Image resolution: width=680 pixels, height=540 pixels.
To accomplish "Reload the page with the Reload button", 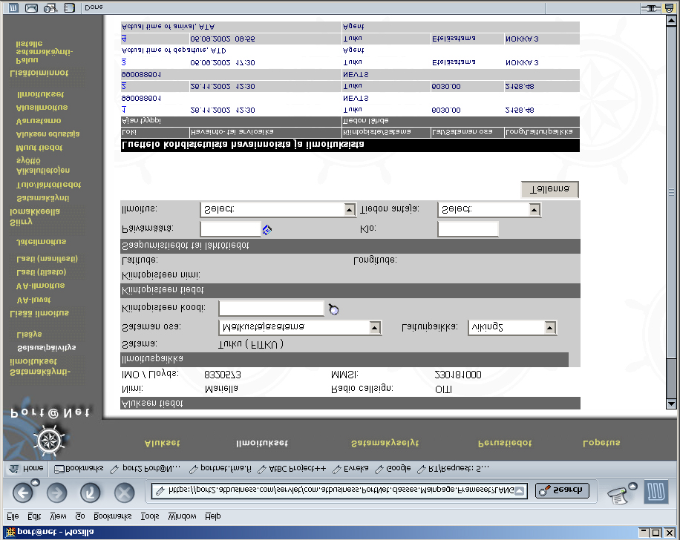I will (91, 493).
